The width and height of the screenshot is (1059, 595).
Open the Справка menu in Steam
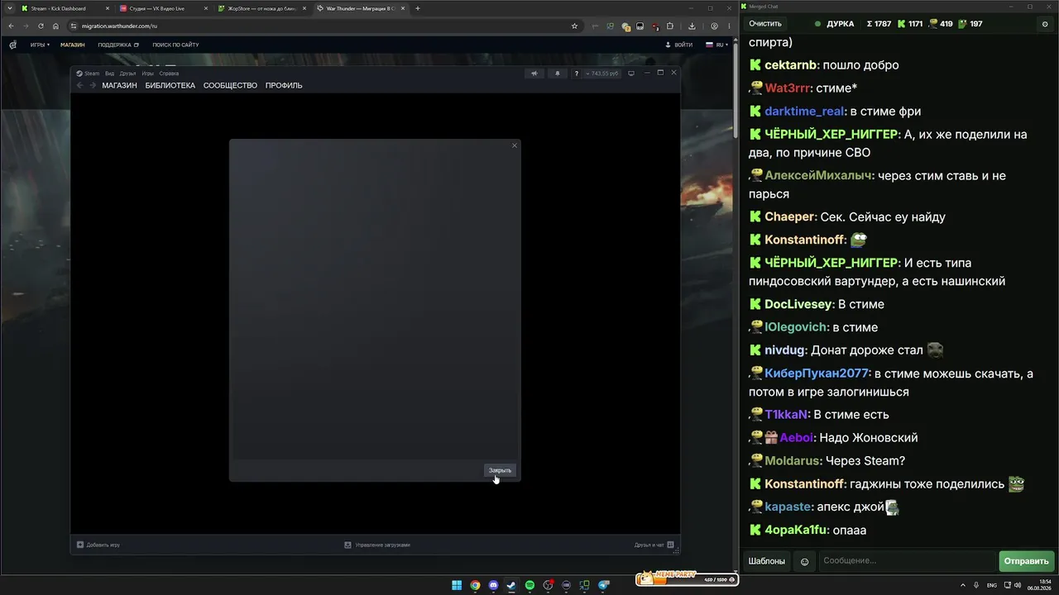169,74
